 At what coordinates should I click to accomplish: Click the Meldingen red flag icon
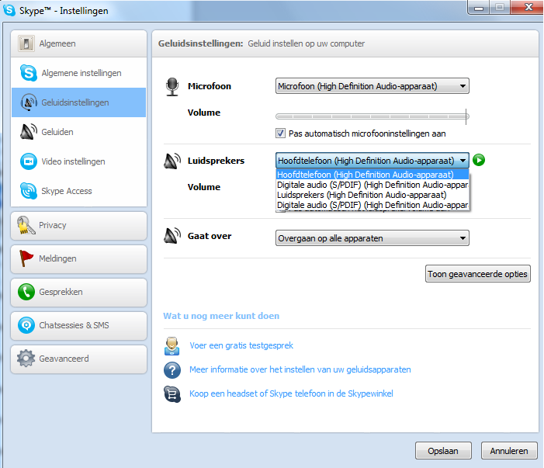(x=26, y=258)
